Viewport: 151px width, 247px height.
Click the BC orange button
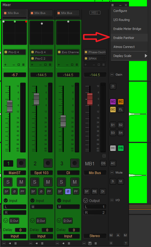pyautogui.click(x=121, y=102)
